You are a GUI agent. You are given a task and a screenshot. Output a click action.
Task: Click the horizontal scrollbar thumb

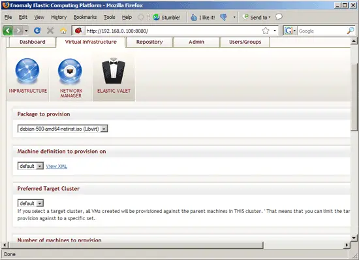[136, 245]
